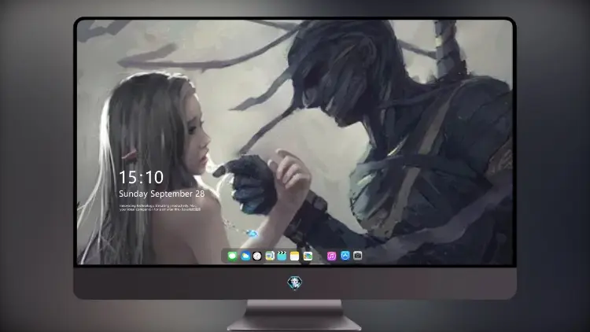Launch the pink Music app icon
Screen dimensions: 590x332
pyautogui.click(x=331, y=256)
